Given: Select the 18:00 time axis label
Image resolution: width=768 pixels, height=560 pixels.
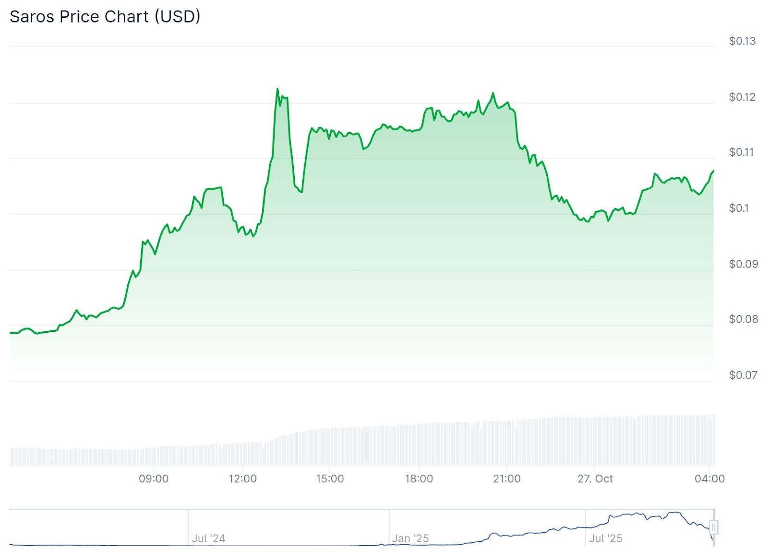Looking at the screenshot, I should coord(419,478).
